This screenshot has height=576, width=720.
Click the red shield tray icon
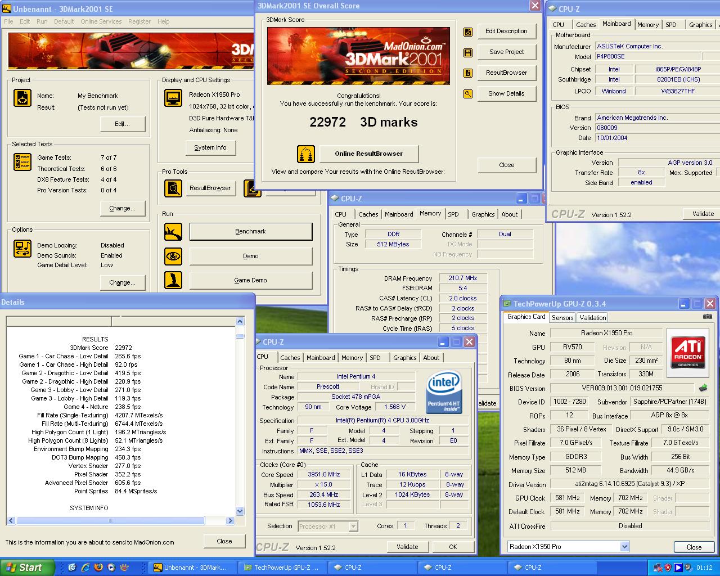(x=668, y=568)
